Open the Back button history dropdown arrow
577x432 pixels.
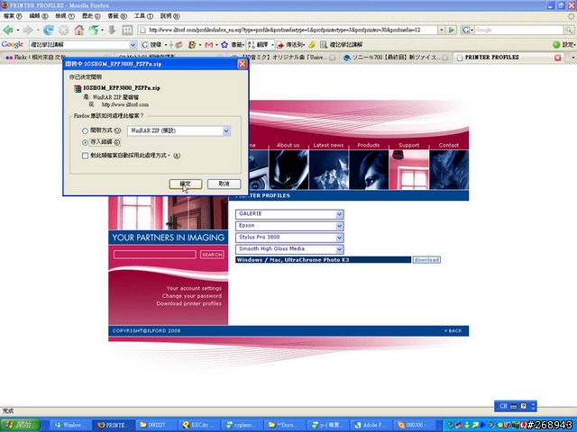[18, 30]
